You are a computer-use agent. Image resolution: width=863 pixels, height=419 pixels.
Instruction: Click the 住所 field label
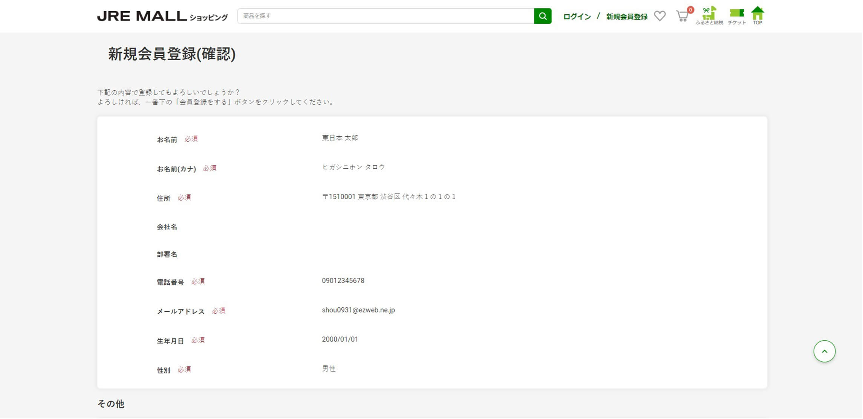click(164, 198)
